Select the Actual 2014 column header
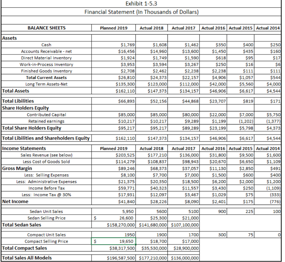This screenshot has height=262, width=285. (268, 28)
